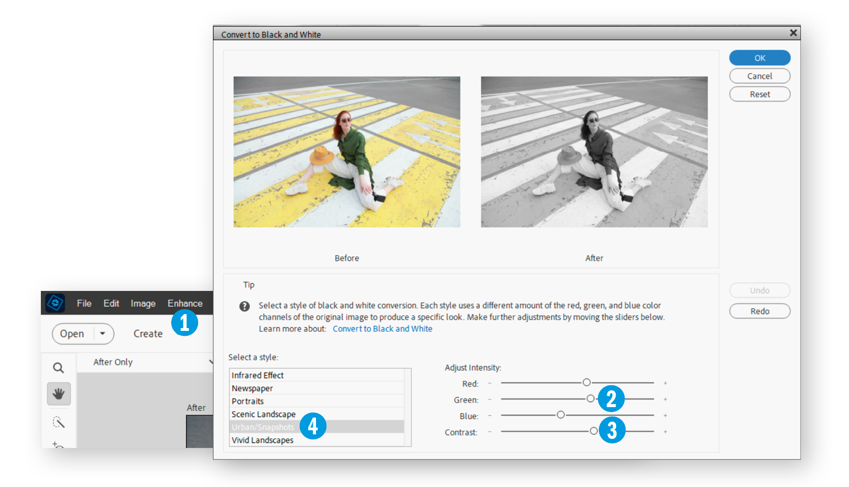Open the After Only view dropdown
Image resolution: width=849 pixels, height=487 pixels.
[210, 362]
